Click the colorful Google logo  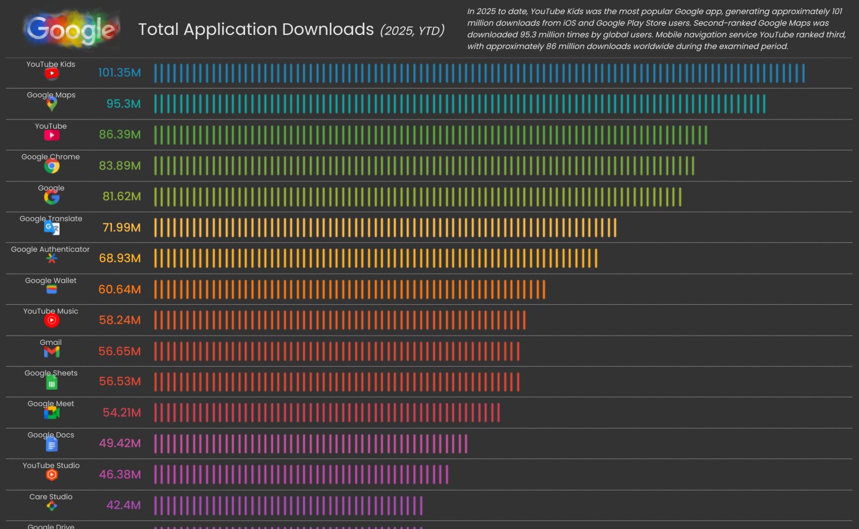[x=71, y=29]
